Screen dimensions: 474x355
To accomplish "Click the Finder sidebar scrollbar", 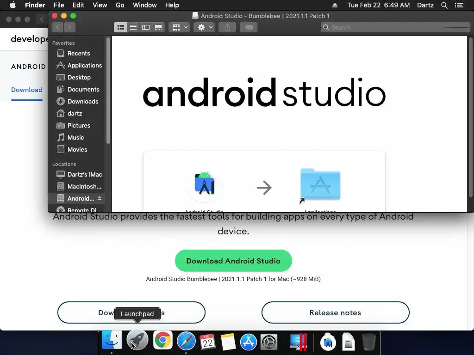I will [x=108, y=91].
